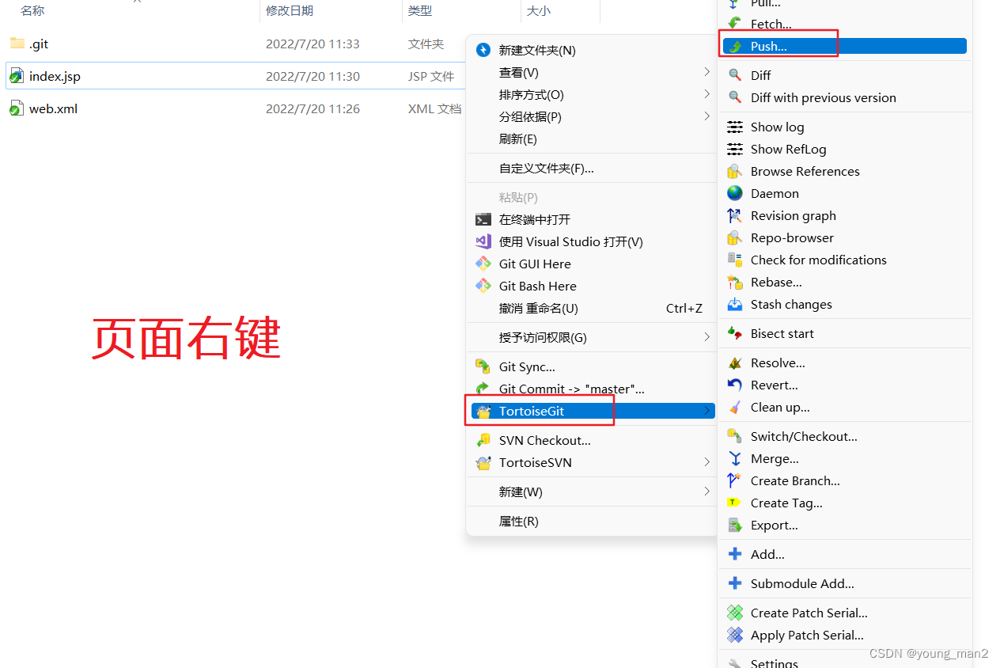This screenshot has height=668, width=1000.
Task: Click the Diff with previous version icon
Action: 735,97
